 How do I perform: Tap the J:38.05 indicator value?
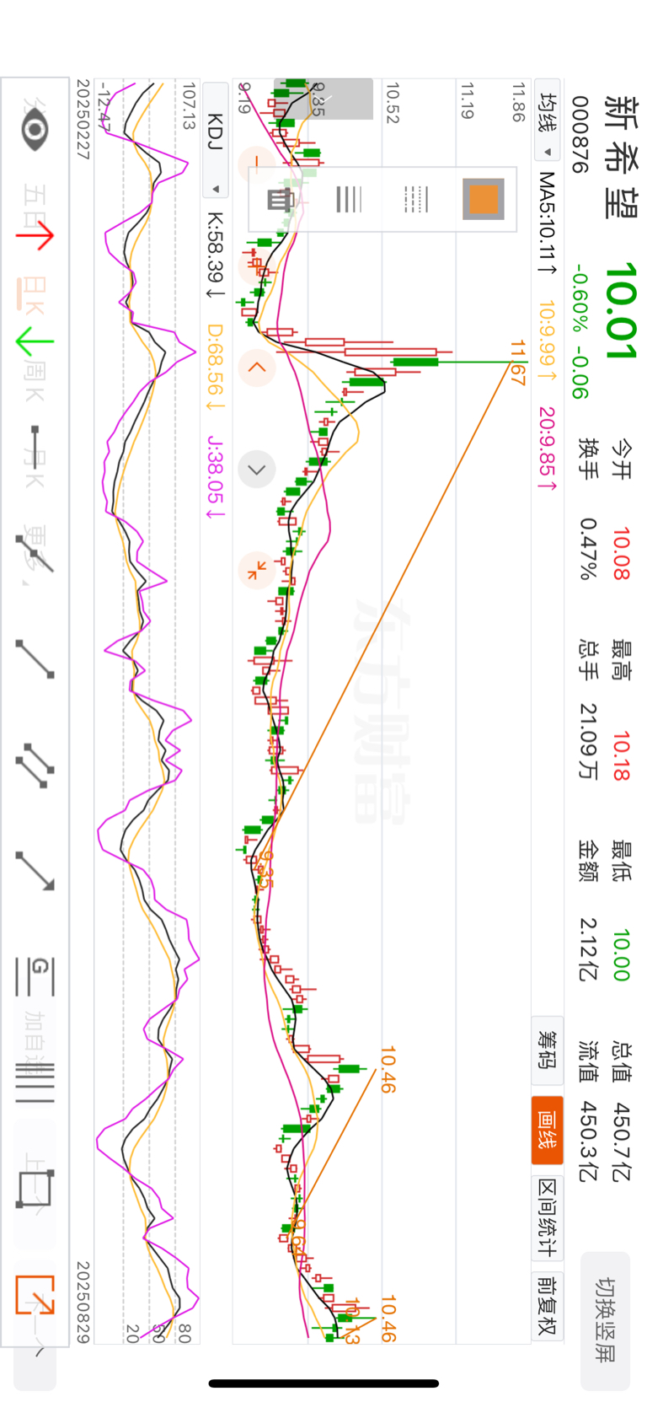click(x=215, y=477)
